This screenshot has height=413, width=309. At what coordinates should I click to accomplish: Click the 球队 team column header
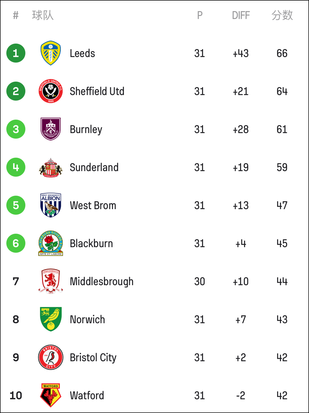click(x=43, y=15)
